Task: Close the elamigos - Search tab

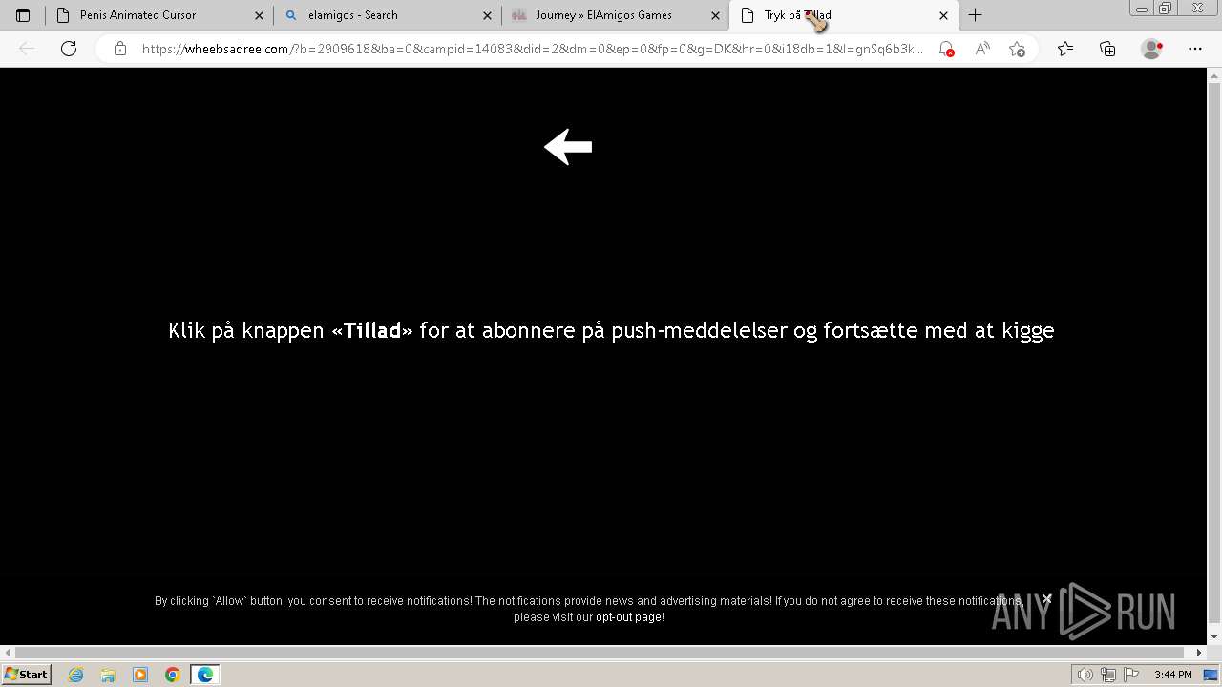Action: click(x=487, y=15)
